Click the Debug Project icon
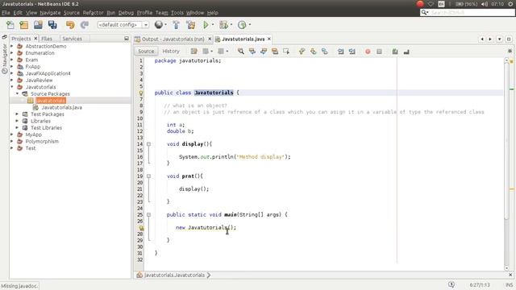The height and width of the screenshot is (290, 516). pyautogui.click(x=223, y=25)
